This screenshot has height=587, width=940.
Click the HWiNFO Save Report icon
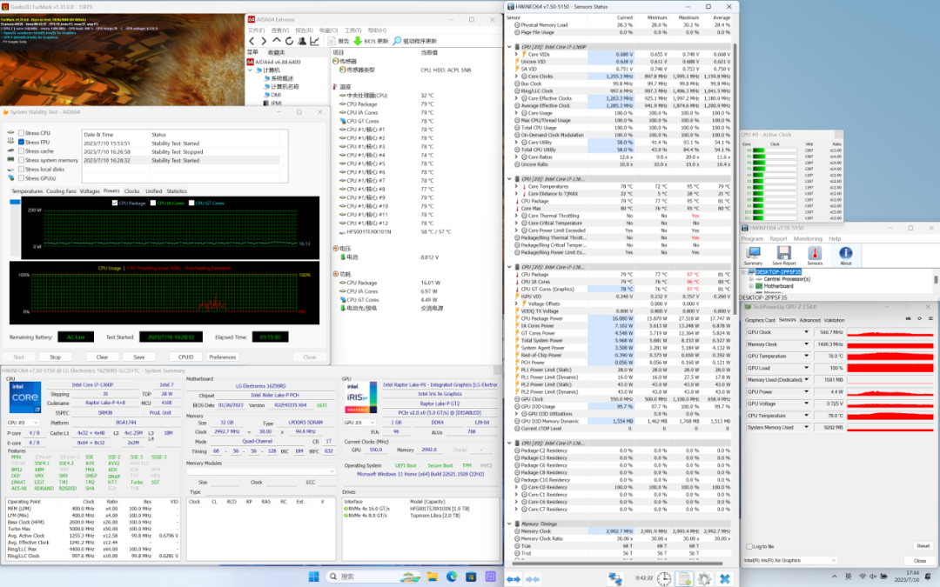click(782, 254)
